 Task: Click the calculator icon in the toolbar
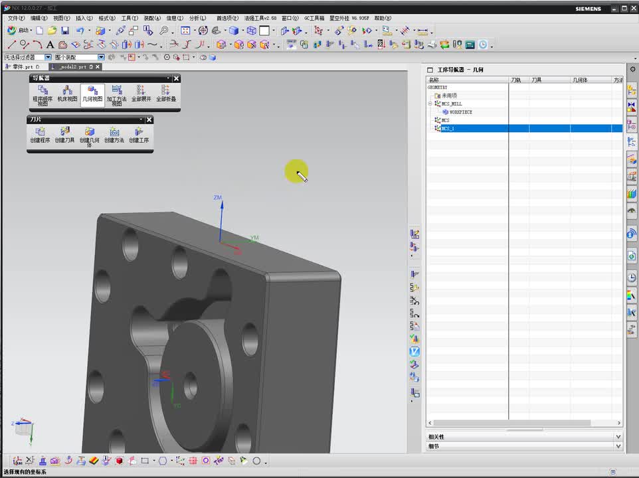(470, 44)
